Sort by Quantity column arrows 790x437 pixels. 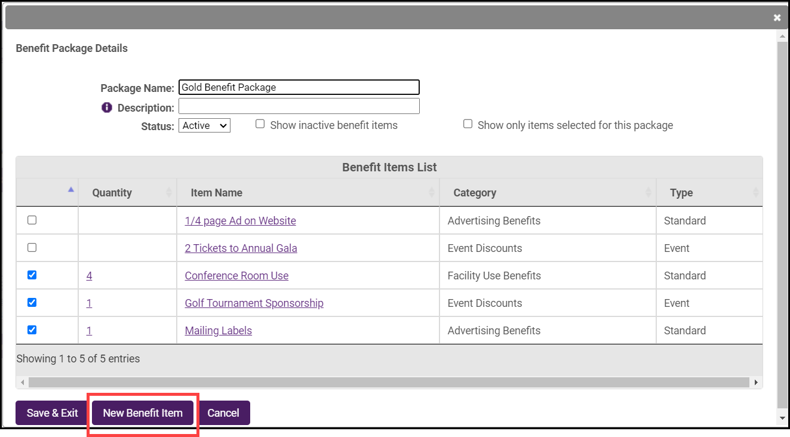tap(168, 193)
